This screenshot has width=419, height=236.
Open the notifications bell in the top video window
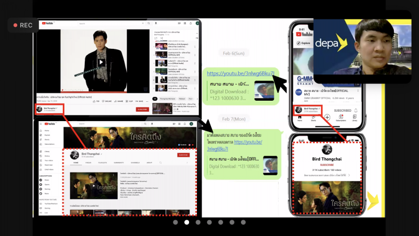tap(191, 23)
